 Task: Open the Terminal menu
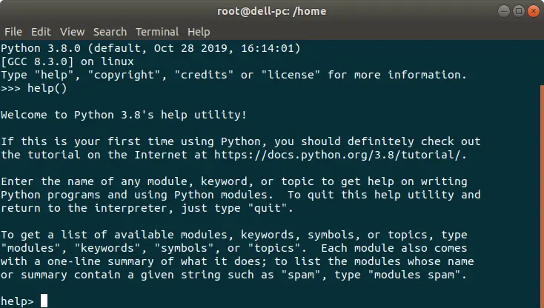(157, 32)
